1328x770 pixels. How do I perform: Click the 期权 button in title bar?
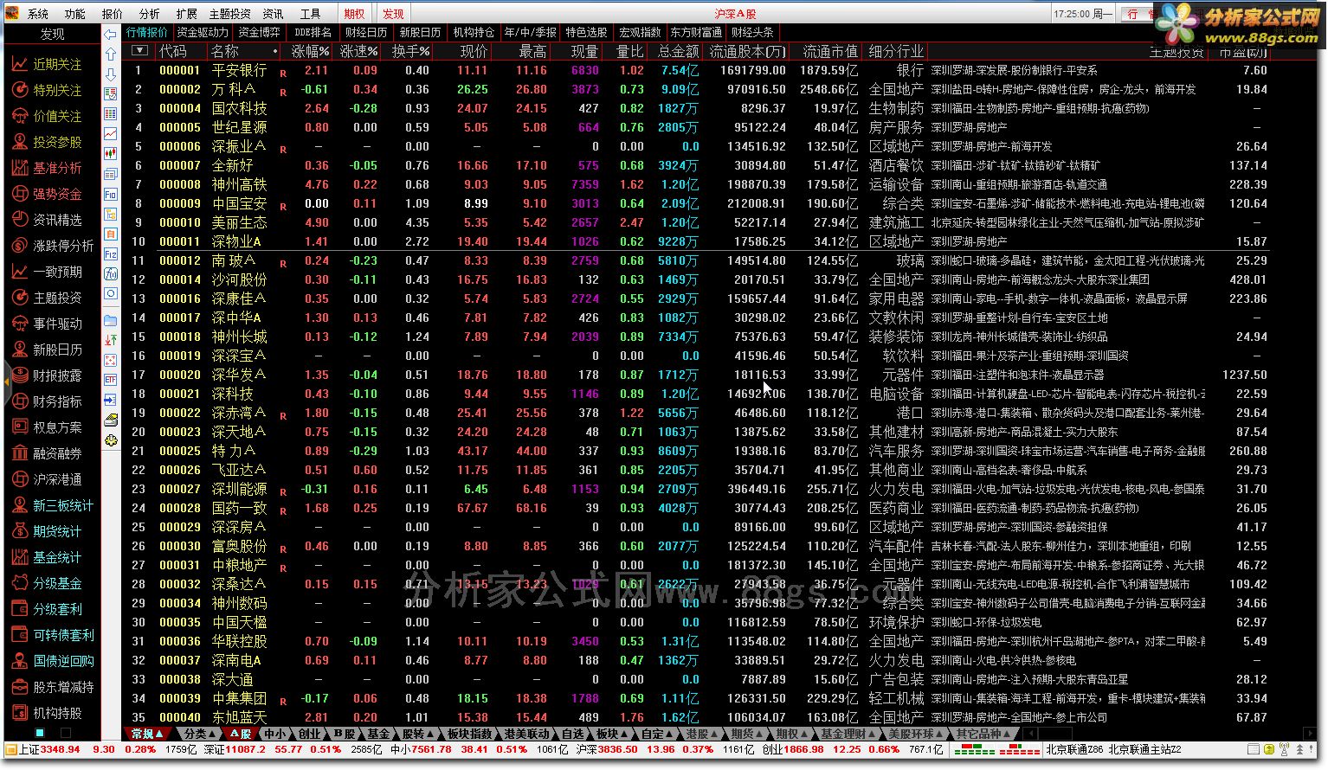pos(354,14)
